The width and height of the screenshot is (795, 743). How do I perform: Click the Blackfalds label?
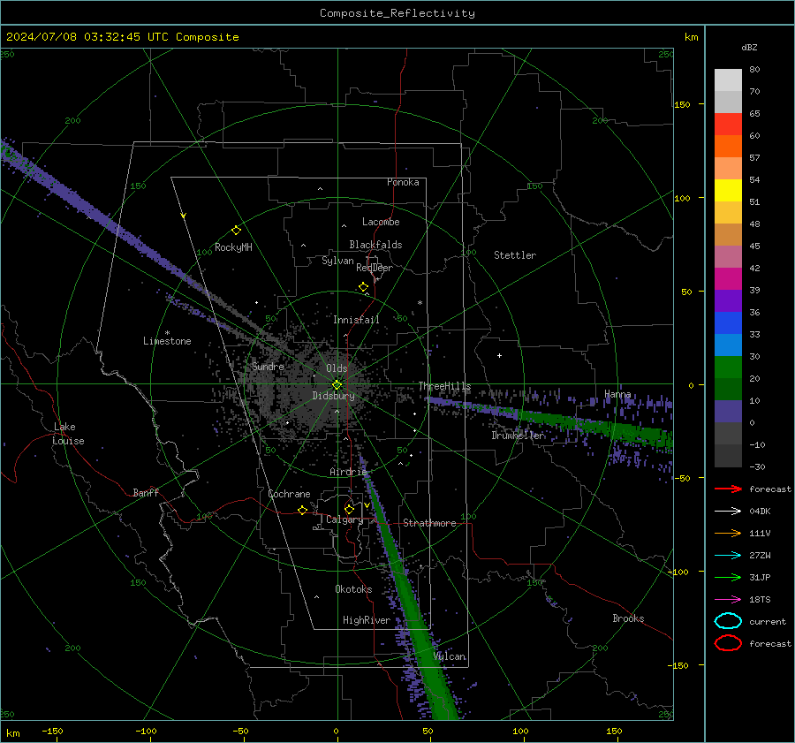[375, 245]
